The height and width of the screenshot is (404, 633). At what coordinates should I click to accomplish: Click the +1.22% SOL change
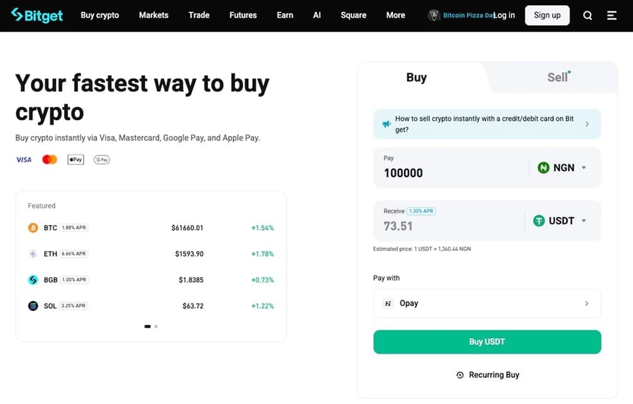pyautogui.click(x=262, y=306)
